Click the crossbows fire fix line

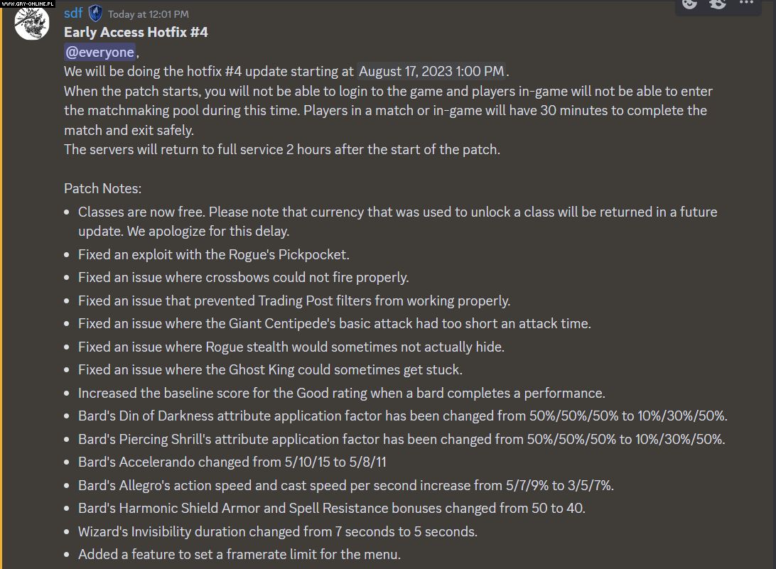click(x=243, y=277)
